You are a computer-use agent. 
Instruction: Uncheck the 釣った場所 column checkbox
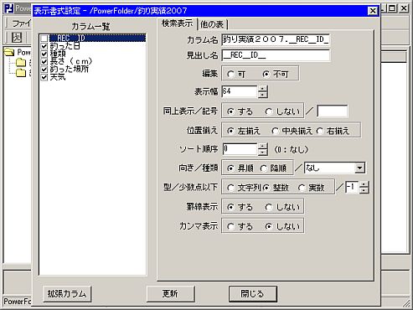point(44,69)
